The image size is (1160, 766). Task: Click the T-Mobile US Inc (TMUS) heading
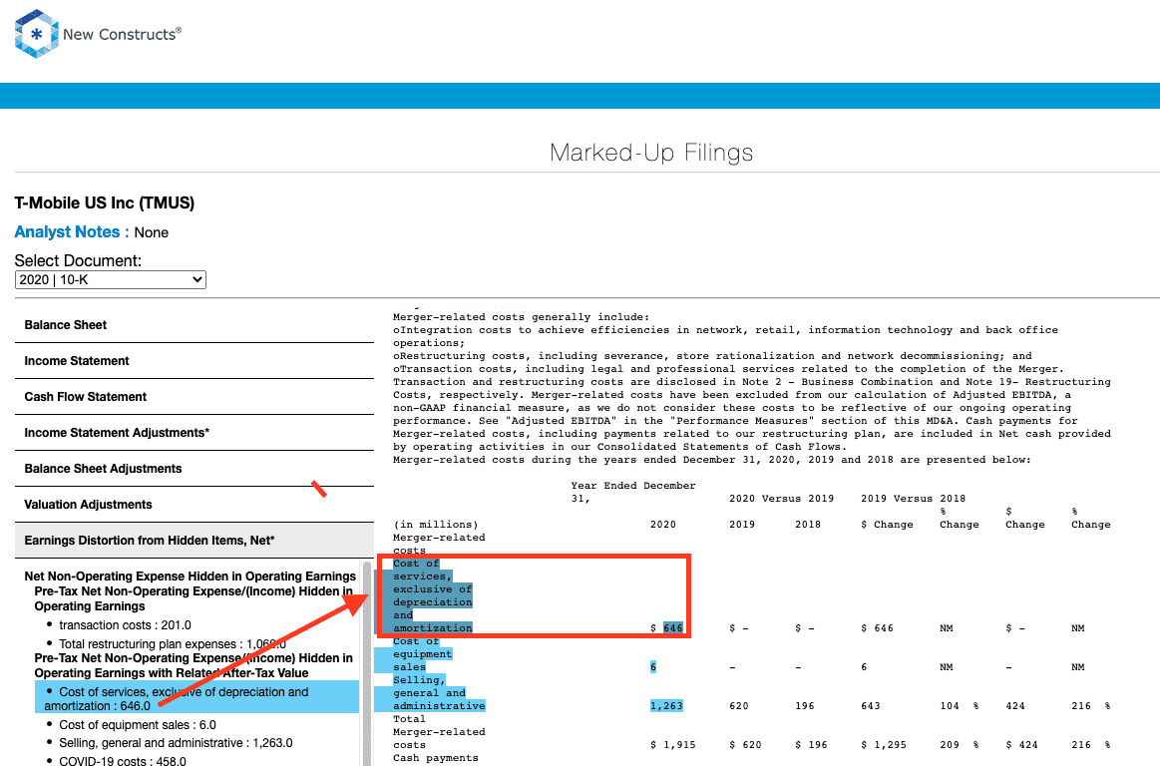click(x=105, y=202)
